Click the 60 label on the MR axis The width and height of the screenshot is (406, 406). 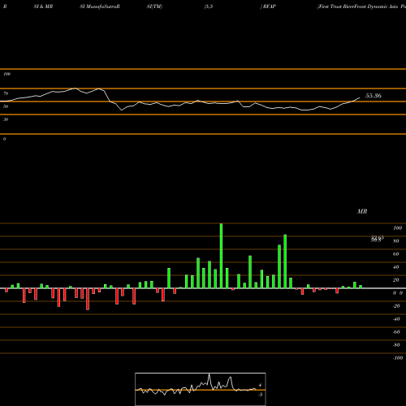tap(396, 254)
